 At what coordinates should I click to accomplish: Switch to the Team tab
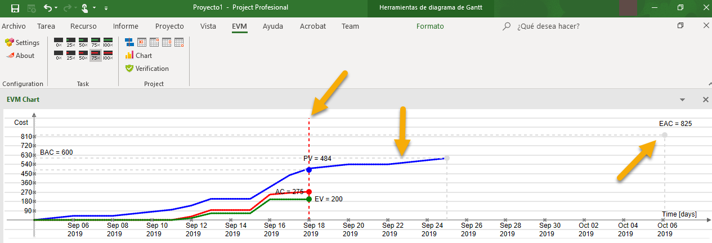tap(350, 26)
